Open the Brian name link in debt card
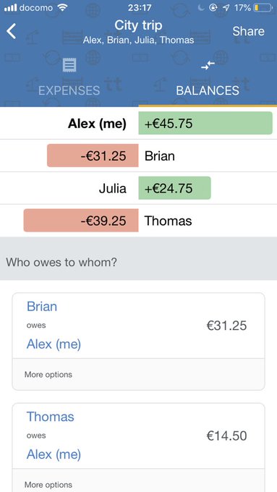Screen dimensions: 277x492 pyautogui.click(x=42, y=306)
